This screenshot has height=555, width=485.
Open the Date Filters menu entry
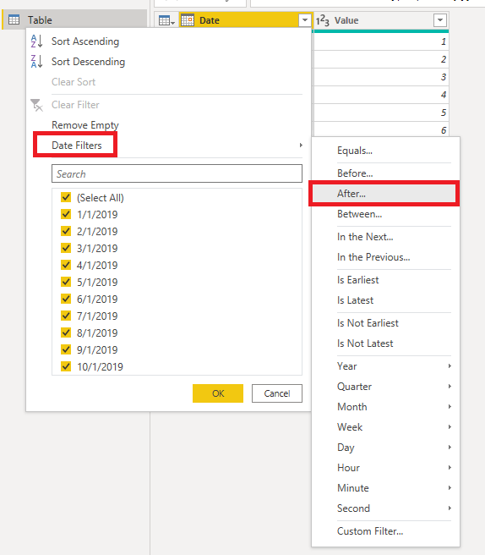click(x=76, y=146)
